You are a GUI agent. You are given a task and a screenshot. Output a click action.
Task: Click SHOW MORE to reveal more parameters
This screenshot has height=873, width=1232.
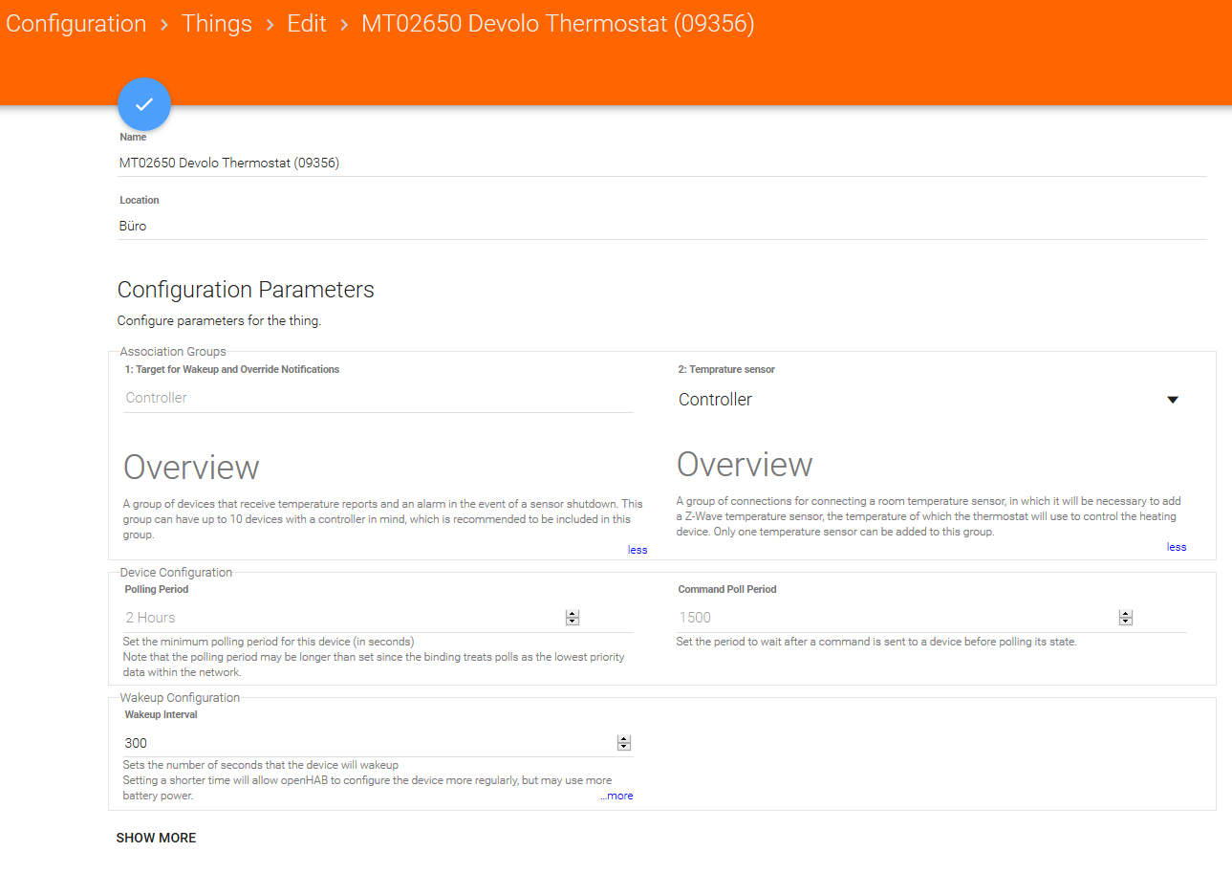click(156, 838)
